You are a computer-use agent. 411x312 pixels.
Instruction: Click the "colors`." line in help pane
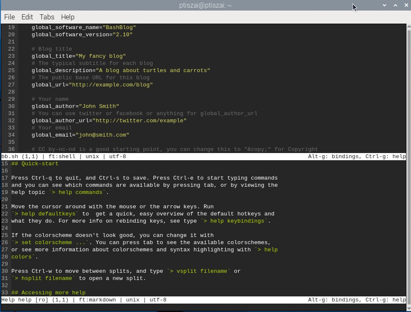[24, 257]
